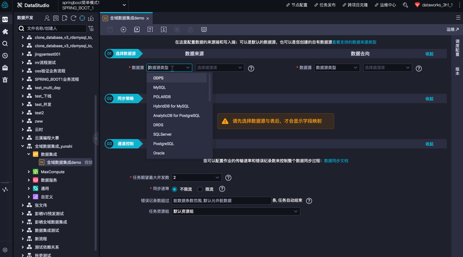This screenshot has height=257, width=463.
Task: Click the code search icon in 数据开发 header
Action: click(x=56, y=18)
